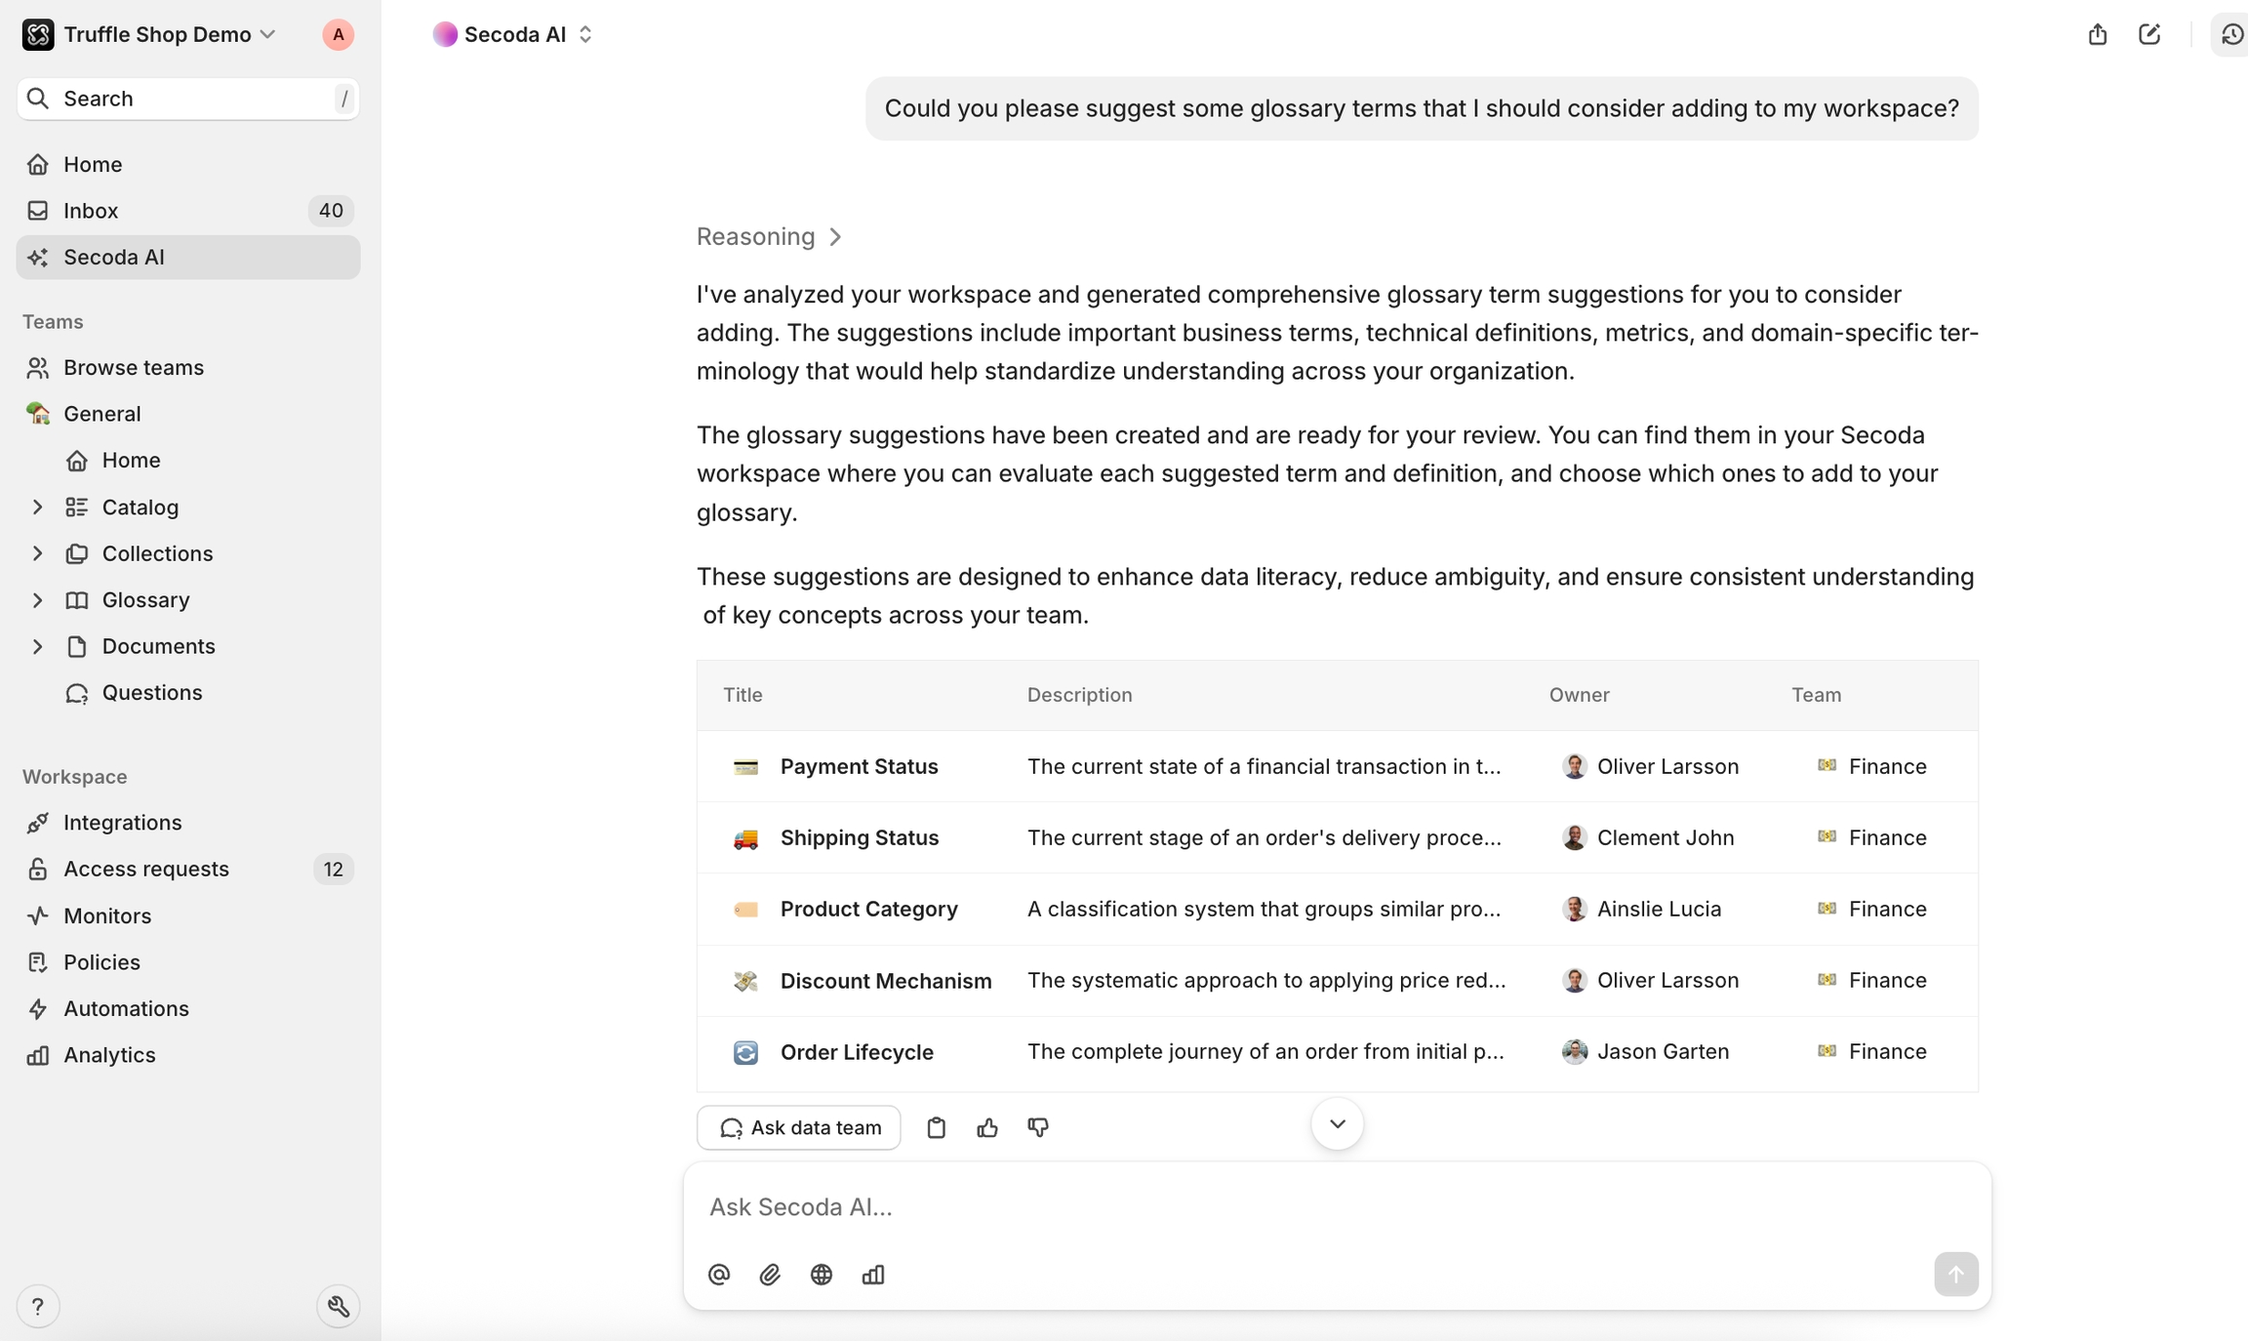Click the Ask data team button
This screenshot has height=1341, width=2248.
(x=799, y=1128)
